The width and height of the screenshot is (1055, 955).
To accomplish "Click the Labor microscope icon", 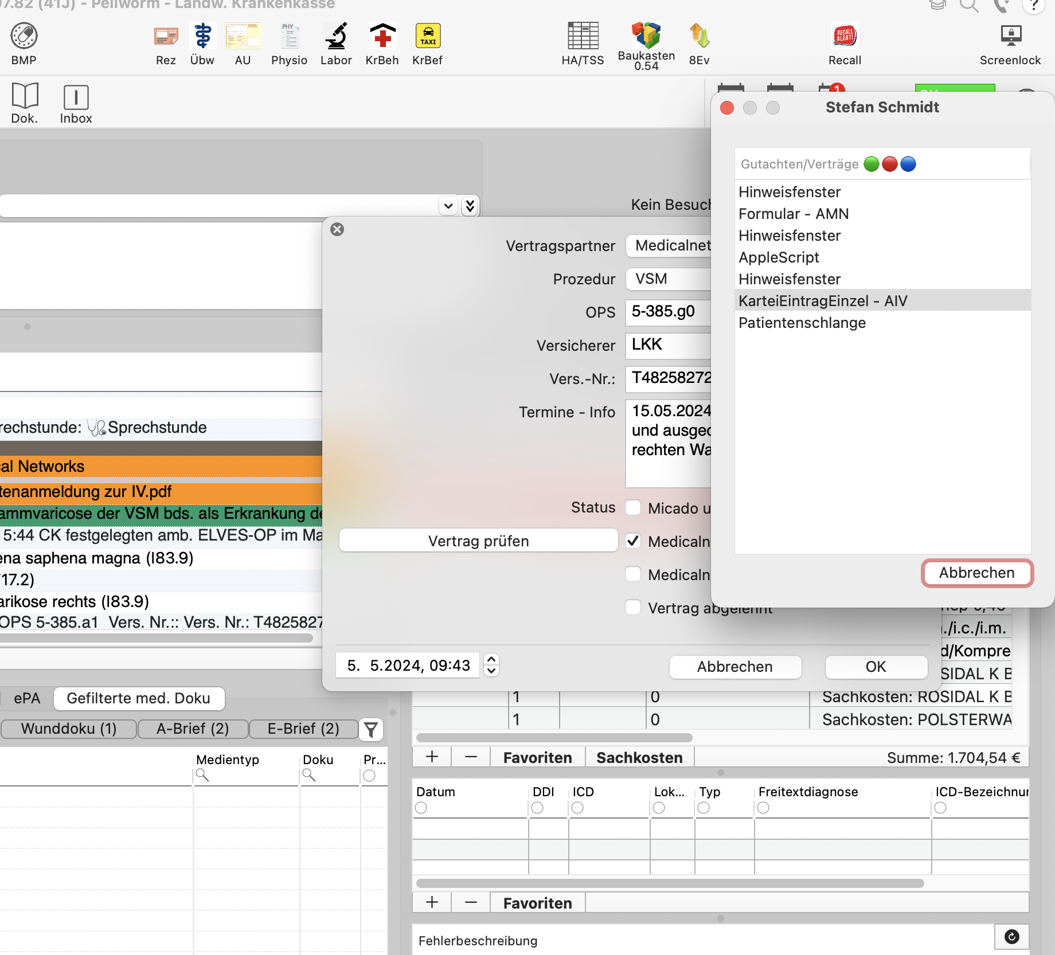I will click(x=336, y=36).
